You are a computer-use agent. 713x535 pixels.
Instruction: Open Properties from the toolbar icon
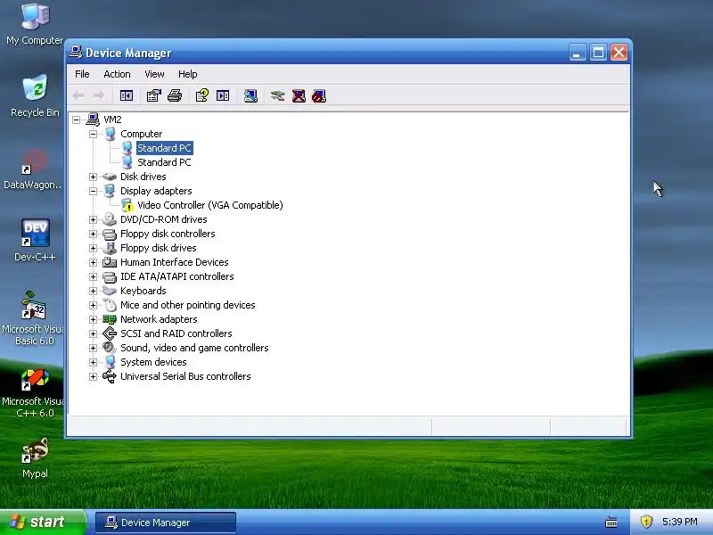tap(153, 95)
